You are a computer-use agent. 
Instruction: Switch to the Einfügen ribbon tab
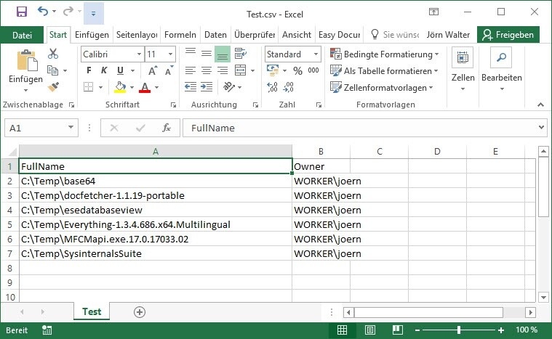point(92,34)
